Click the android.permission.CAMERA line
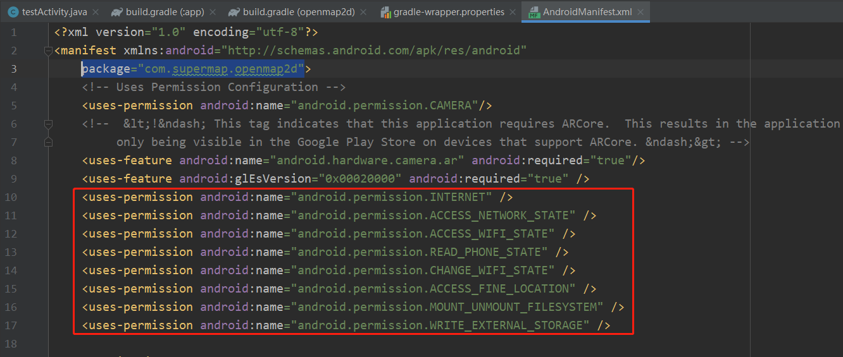Viewport: 843px width, 357px height. (287, 105)
